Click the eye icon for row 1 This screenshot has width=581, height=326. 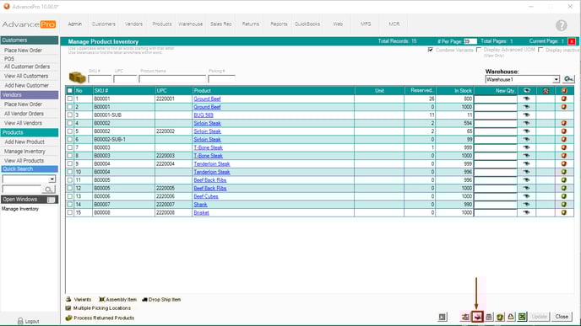click(527, 99)
